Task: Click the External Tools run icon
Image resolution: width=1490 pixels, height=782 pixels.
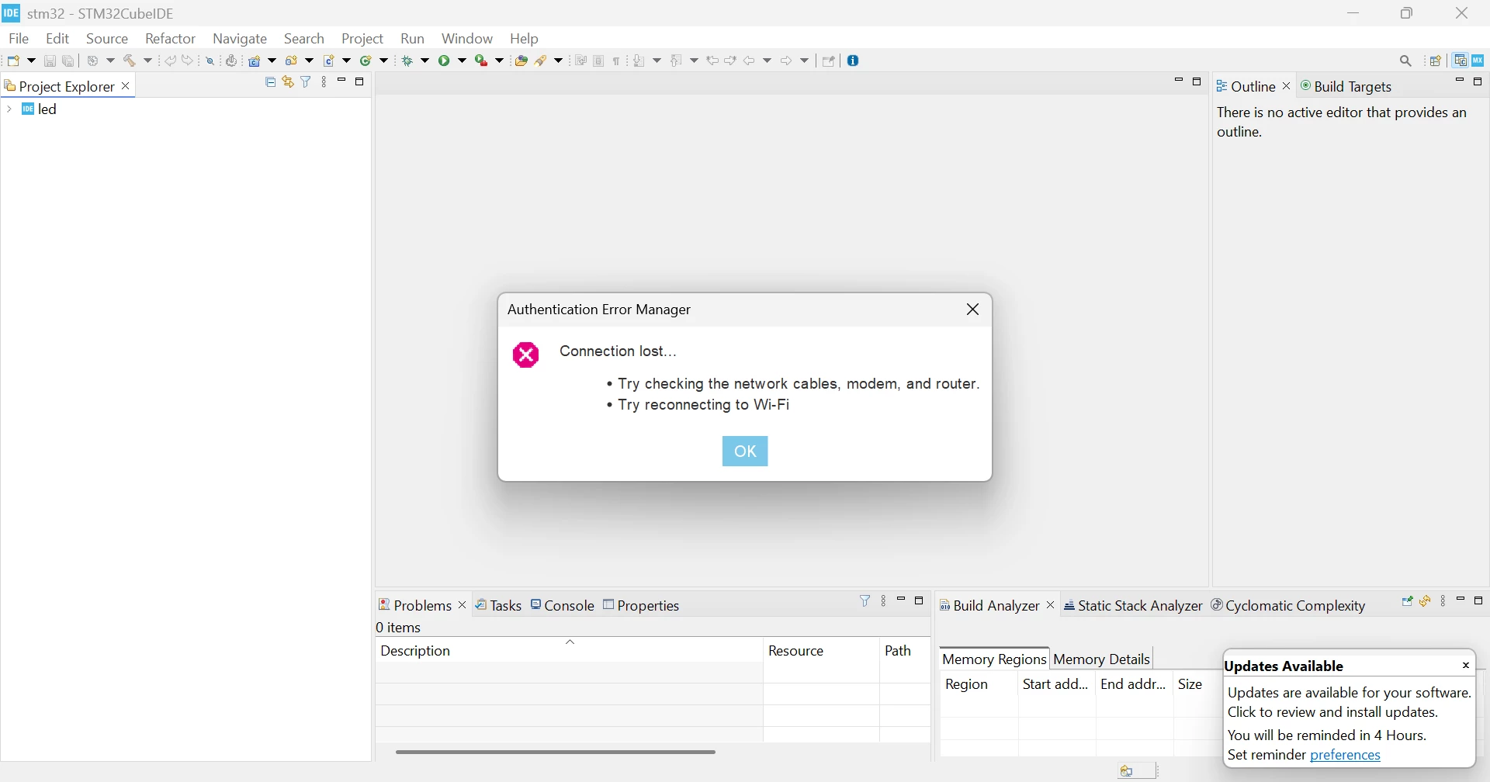Action: [x=481, y=61]
